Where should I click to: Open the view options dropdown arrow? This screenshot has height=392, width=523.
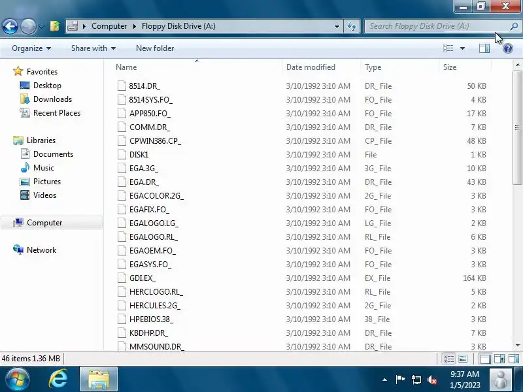pos(462,48)
